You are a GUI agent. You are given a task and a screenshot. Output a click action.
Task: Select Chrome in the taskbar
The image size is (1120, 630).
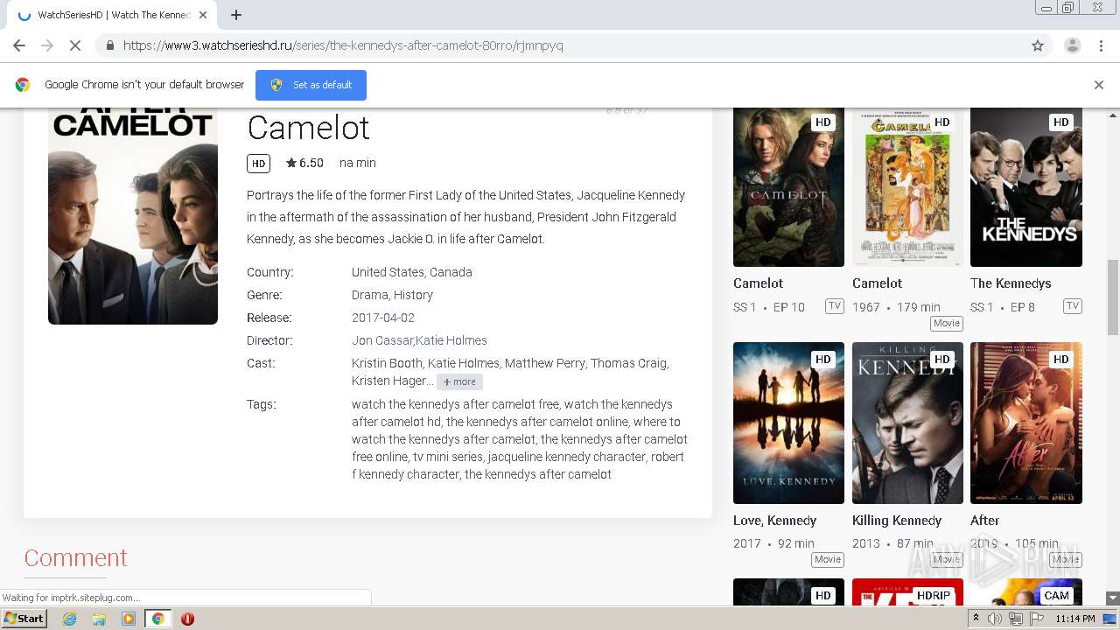(x=158, y=619)
